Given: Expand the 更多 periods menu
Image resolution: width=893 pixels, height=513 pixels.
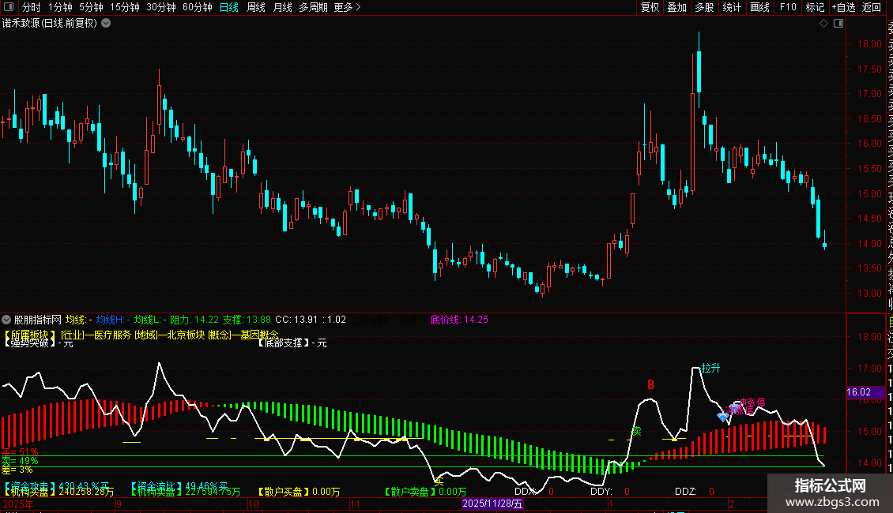Looking at the screenshot, I should (x=347, y=7).
